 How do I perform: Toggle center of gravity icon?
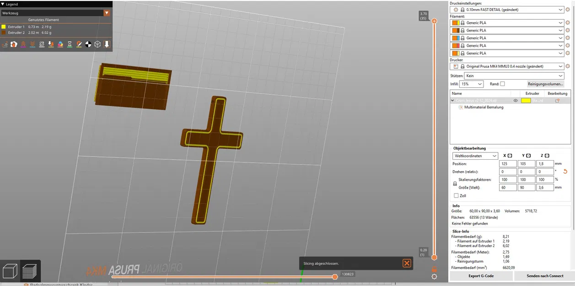click(88, 44)
